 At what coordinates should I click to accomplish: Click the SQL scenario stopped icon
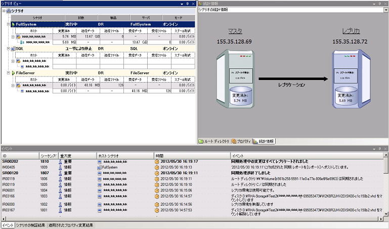(13, 49)
